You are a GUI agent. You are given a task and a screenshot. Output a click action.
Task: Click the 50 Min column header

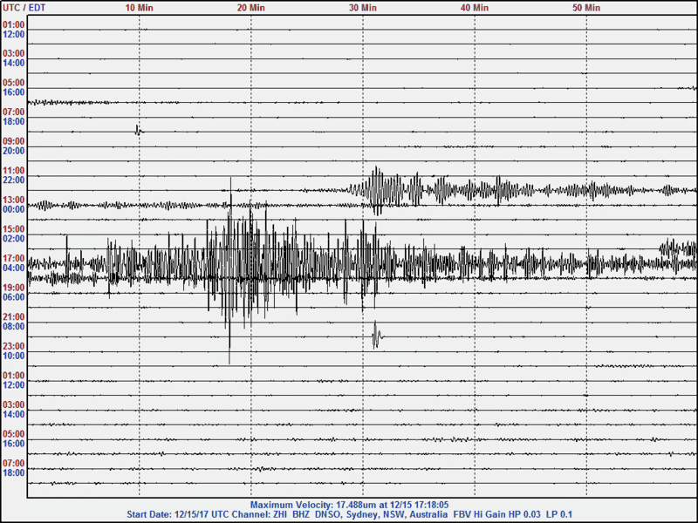pyautogui.click(x=585, y=8)
